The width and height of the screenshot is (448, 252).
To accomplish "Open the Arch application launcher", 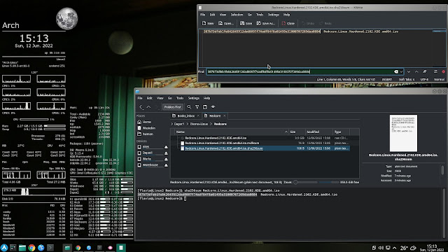I will coord(4,247).
